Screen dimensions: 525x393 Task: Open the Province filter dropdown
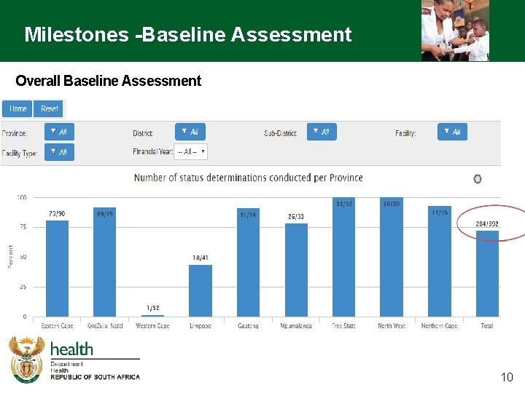pos(59,132)
